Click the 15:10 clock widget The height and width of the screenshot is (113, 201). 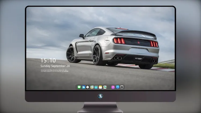pos(48,60)
